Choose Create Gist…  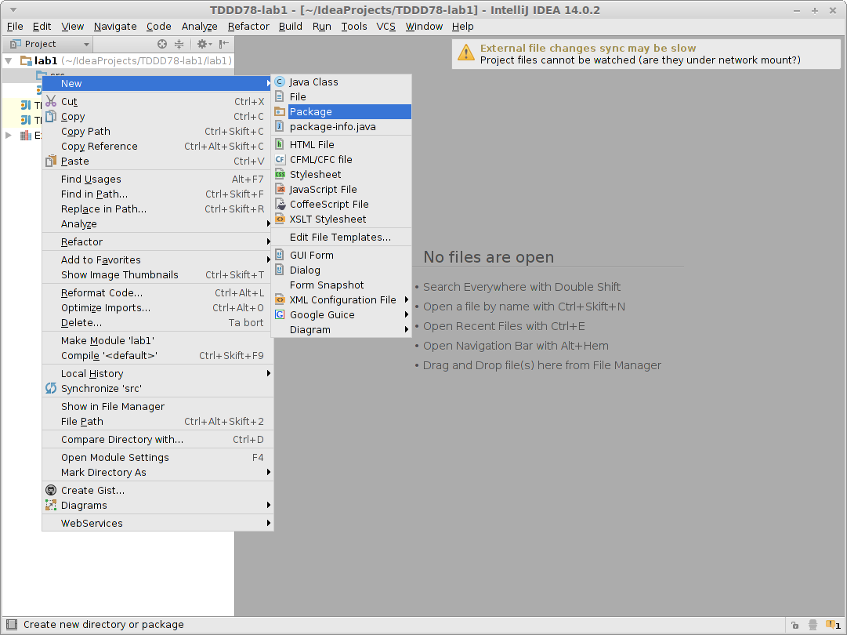point(157,491)
